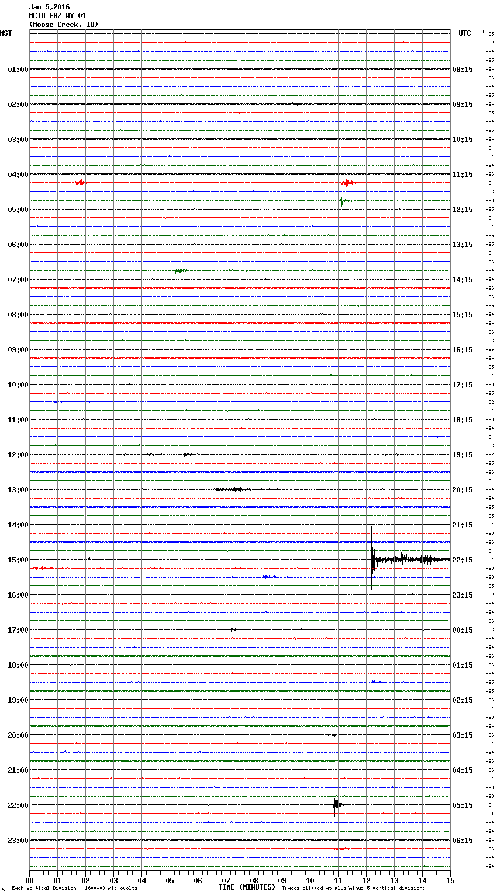This screenshot has width=497, height=896.
Task: Select the station code "MCID EHZ WY 01"
Action: (57, 16)
